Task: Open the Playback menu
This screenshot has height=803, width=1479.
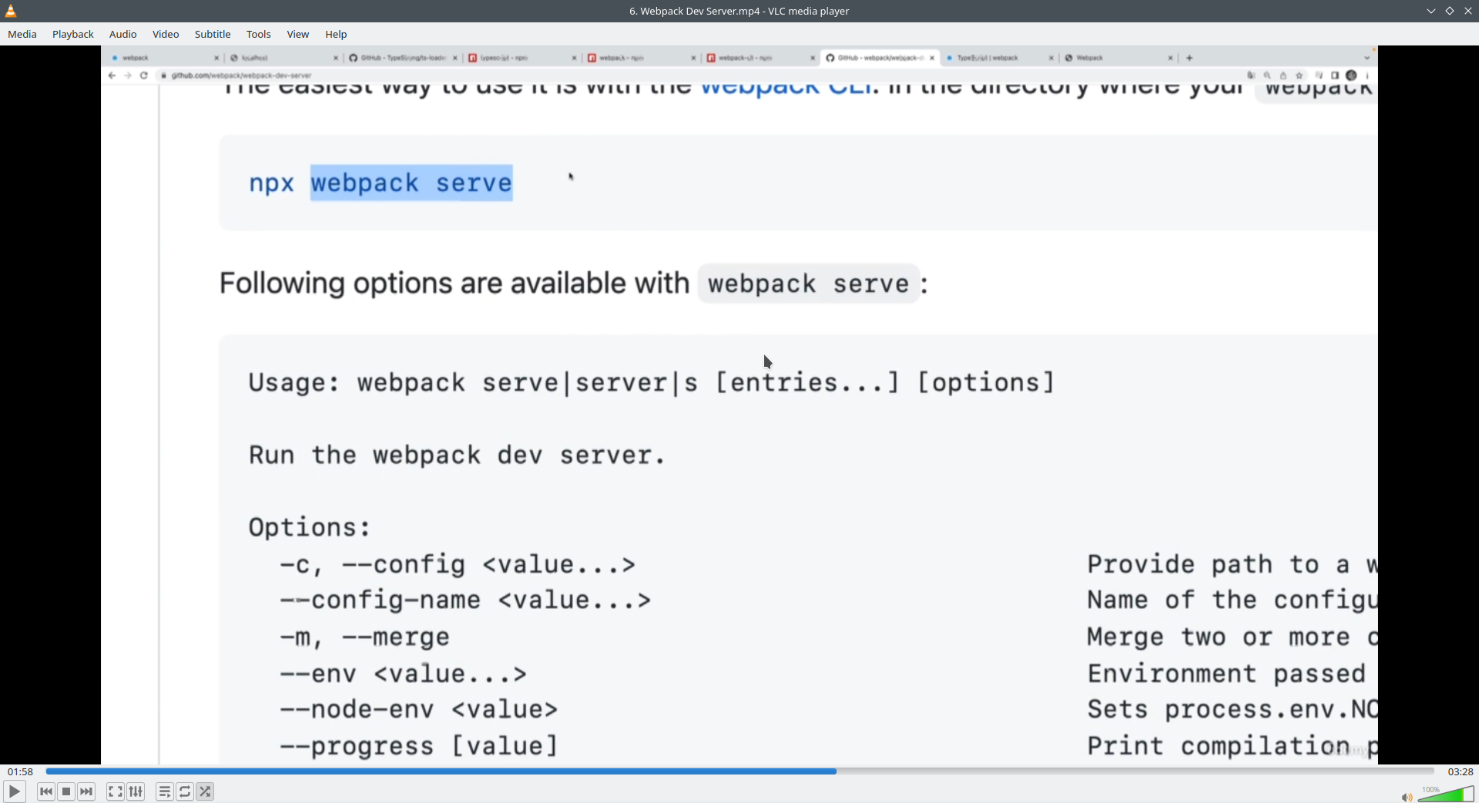Action: point(73,34)
